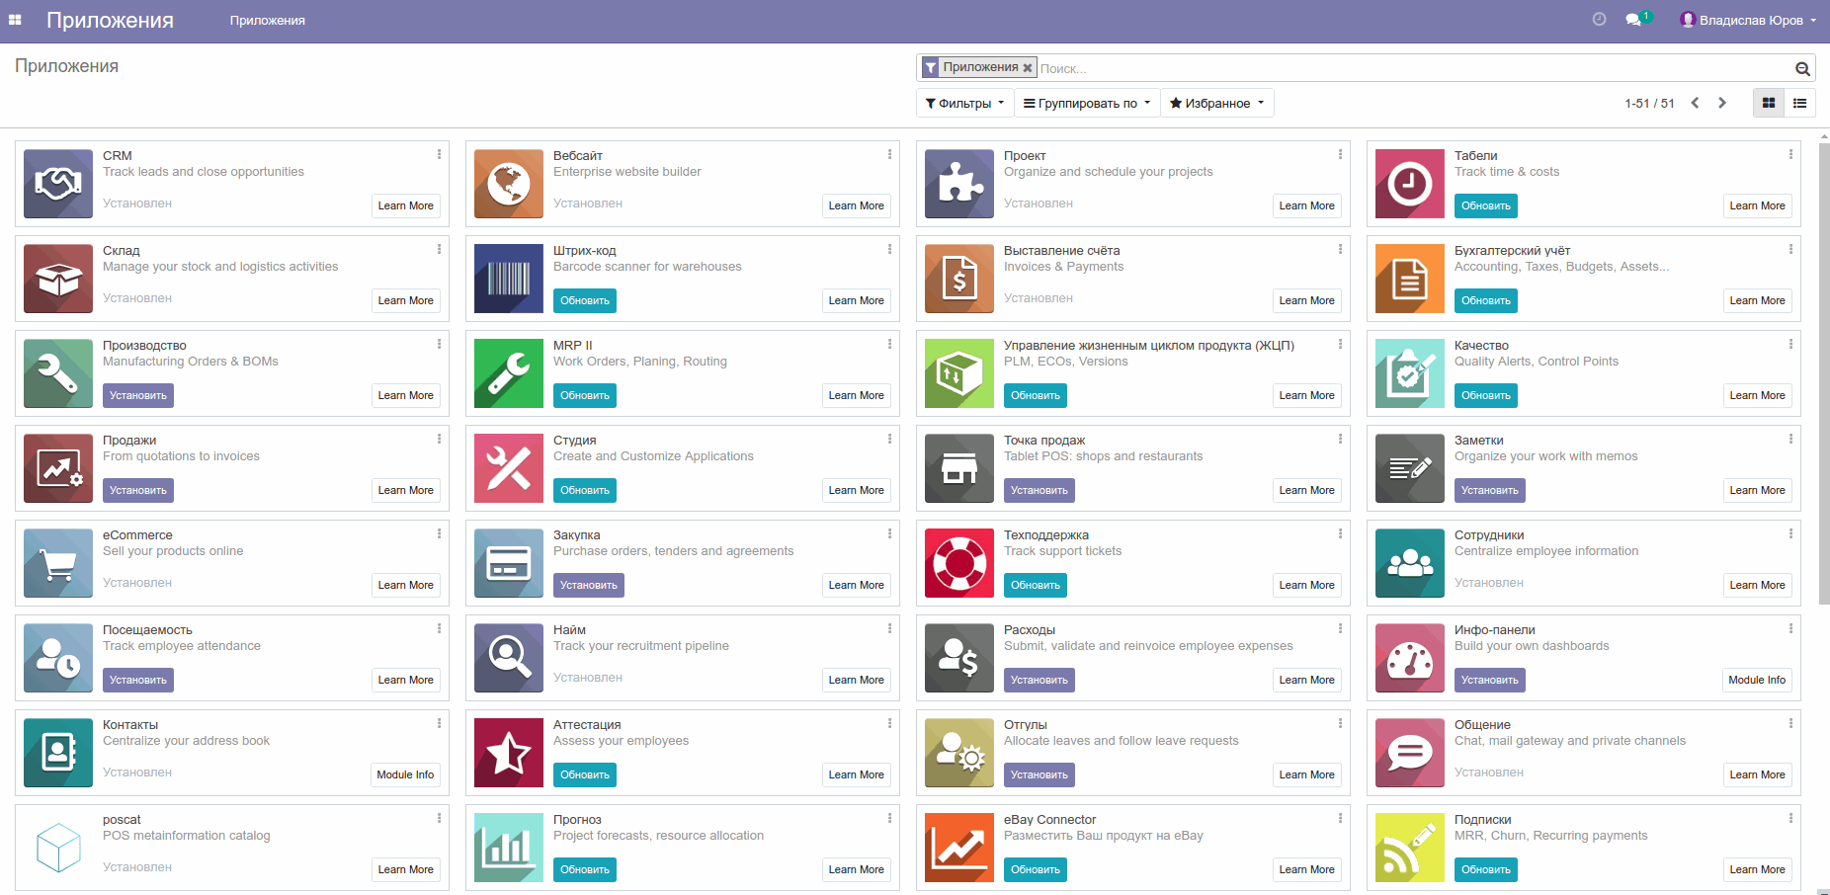Open the Фильтры dropdown
The height and width of the screenshot is (895, 1830).
pos(963,103)
